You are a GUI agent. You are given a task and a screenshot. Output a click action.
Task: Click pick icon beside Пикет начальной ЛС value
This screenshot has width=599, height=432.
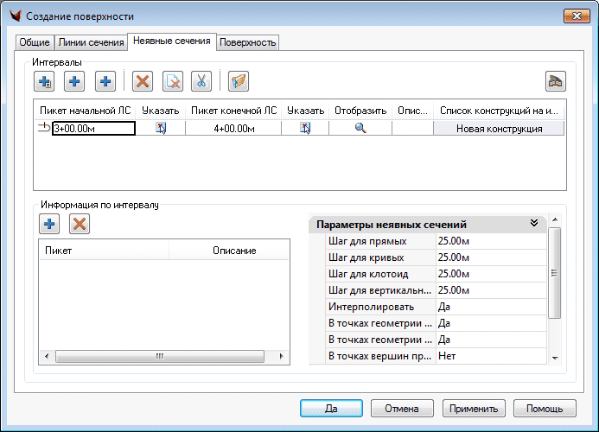tap(160, 129)
